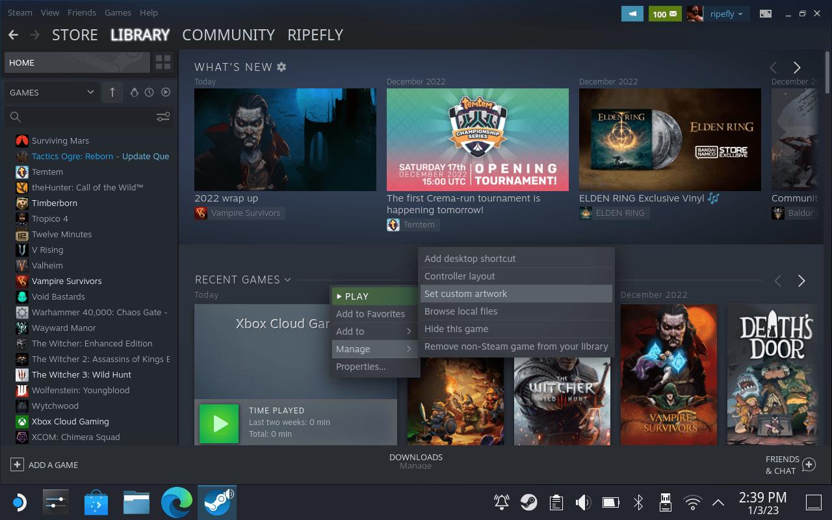This screenshot has width=832, height=520.
Task: Expand the Recent Games dropdown
Action: tap(287, 280)
